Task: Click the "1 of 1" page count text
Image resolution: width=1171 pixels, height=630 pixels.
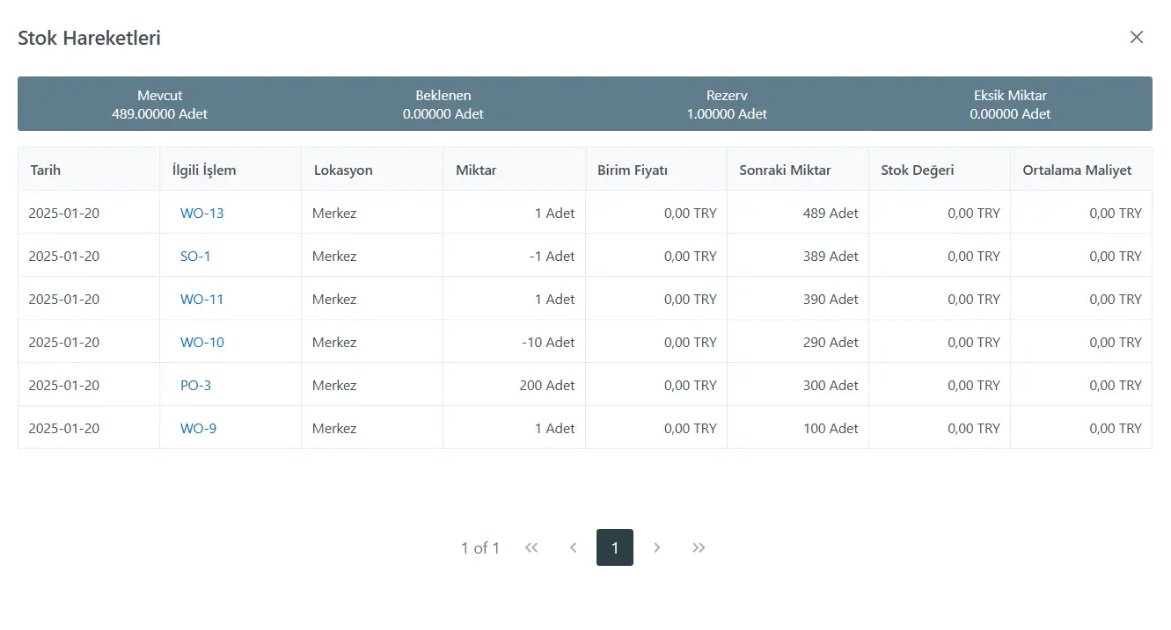Action: coord(480,548)
